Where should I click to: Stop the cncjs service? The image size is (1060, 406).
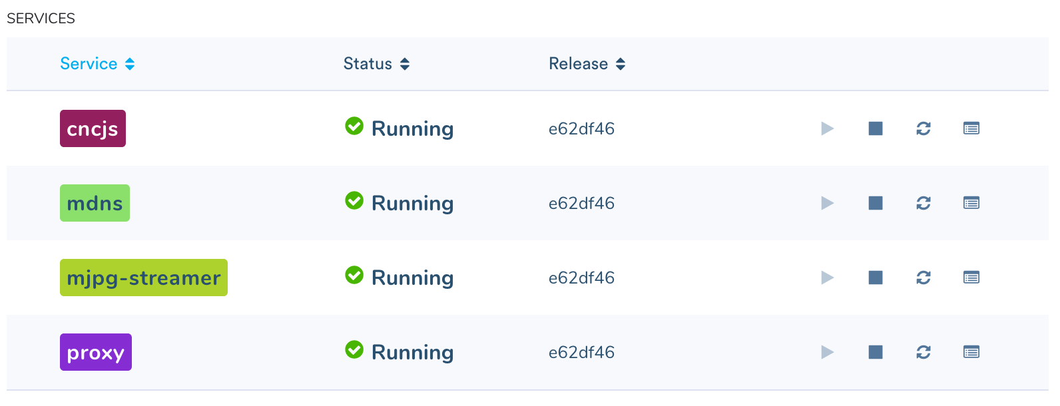click(x=875, y=128)
